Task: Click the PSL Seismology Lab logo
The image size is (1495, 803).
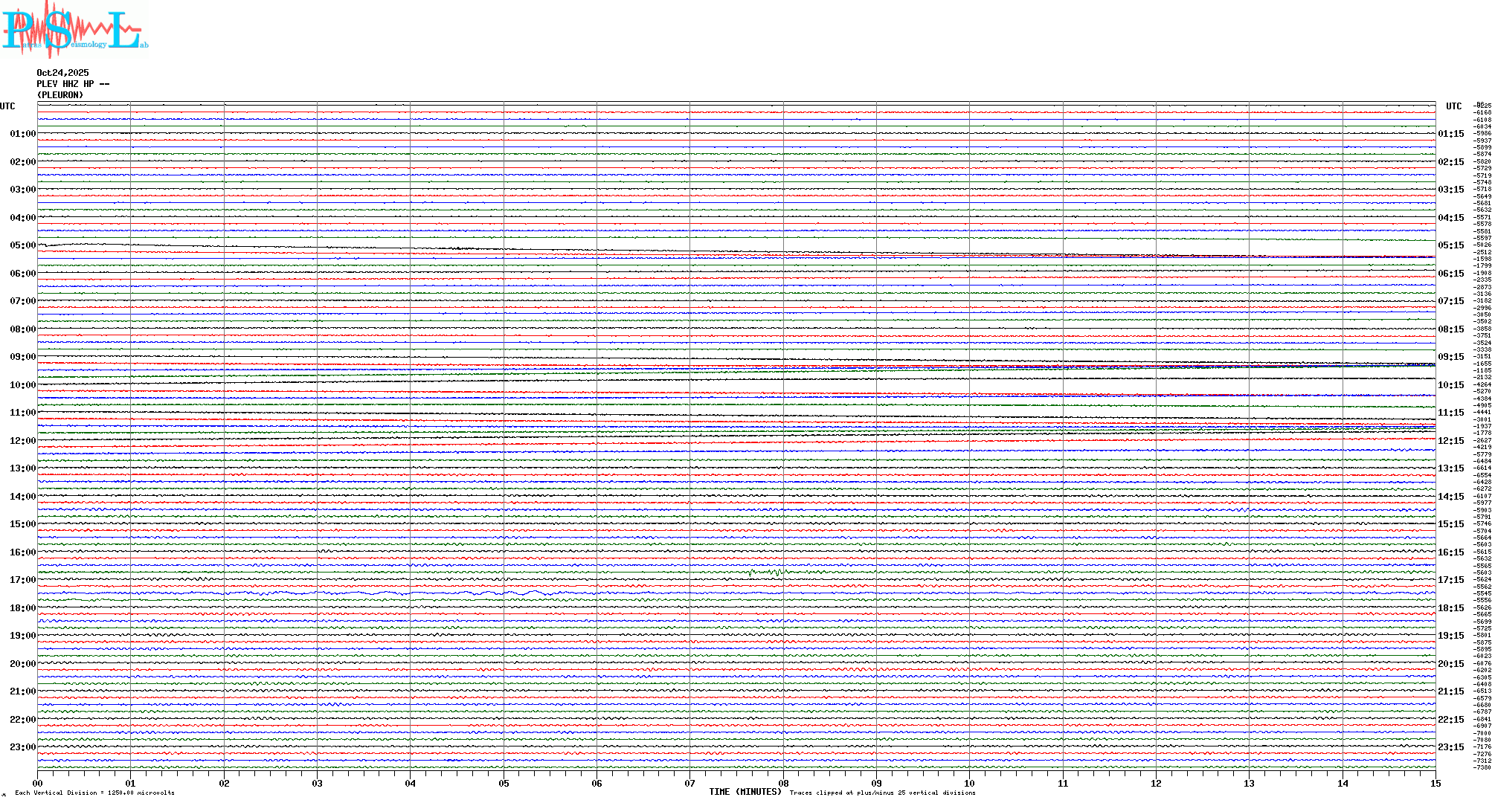Action: [74, 30]
